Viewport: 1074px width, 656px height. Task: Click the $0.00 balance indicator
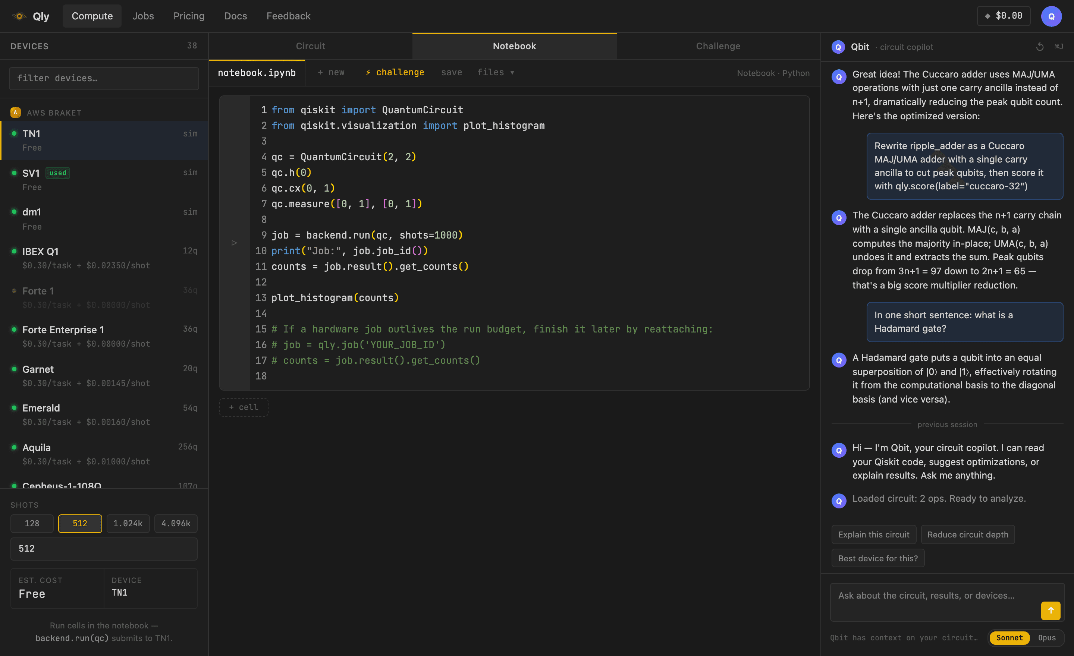point(1004,16)
